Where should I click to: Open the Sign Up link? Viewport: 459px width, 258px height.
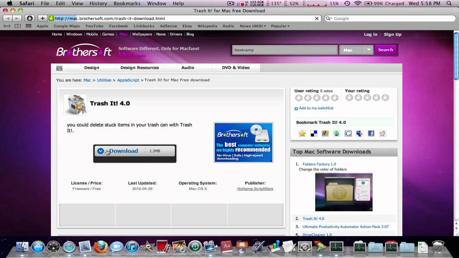[x=393, y=34]
